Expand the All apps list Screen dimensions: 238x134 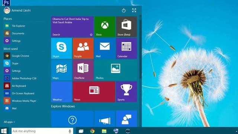(9, 122)
